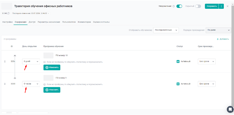Open the Параметры назначения tab
The image size is (234, 115).
pos(49,22)
